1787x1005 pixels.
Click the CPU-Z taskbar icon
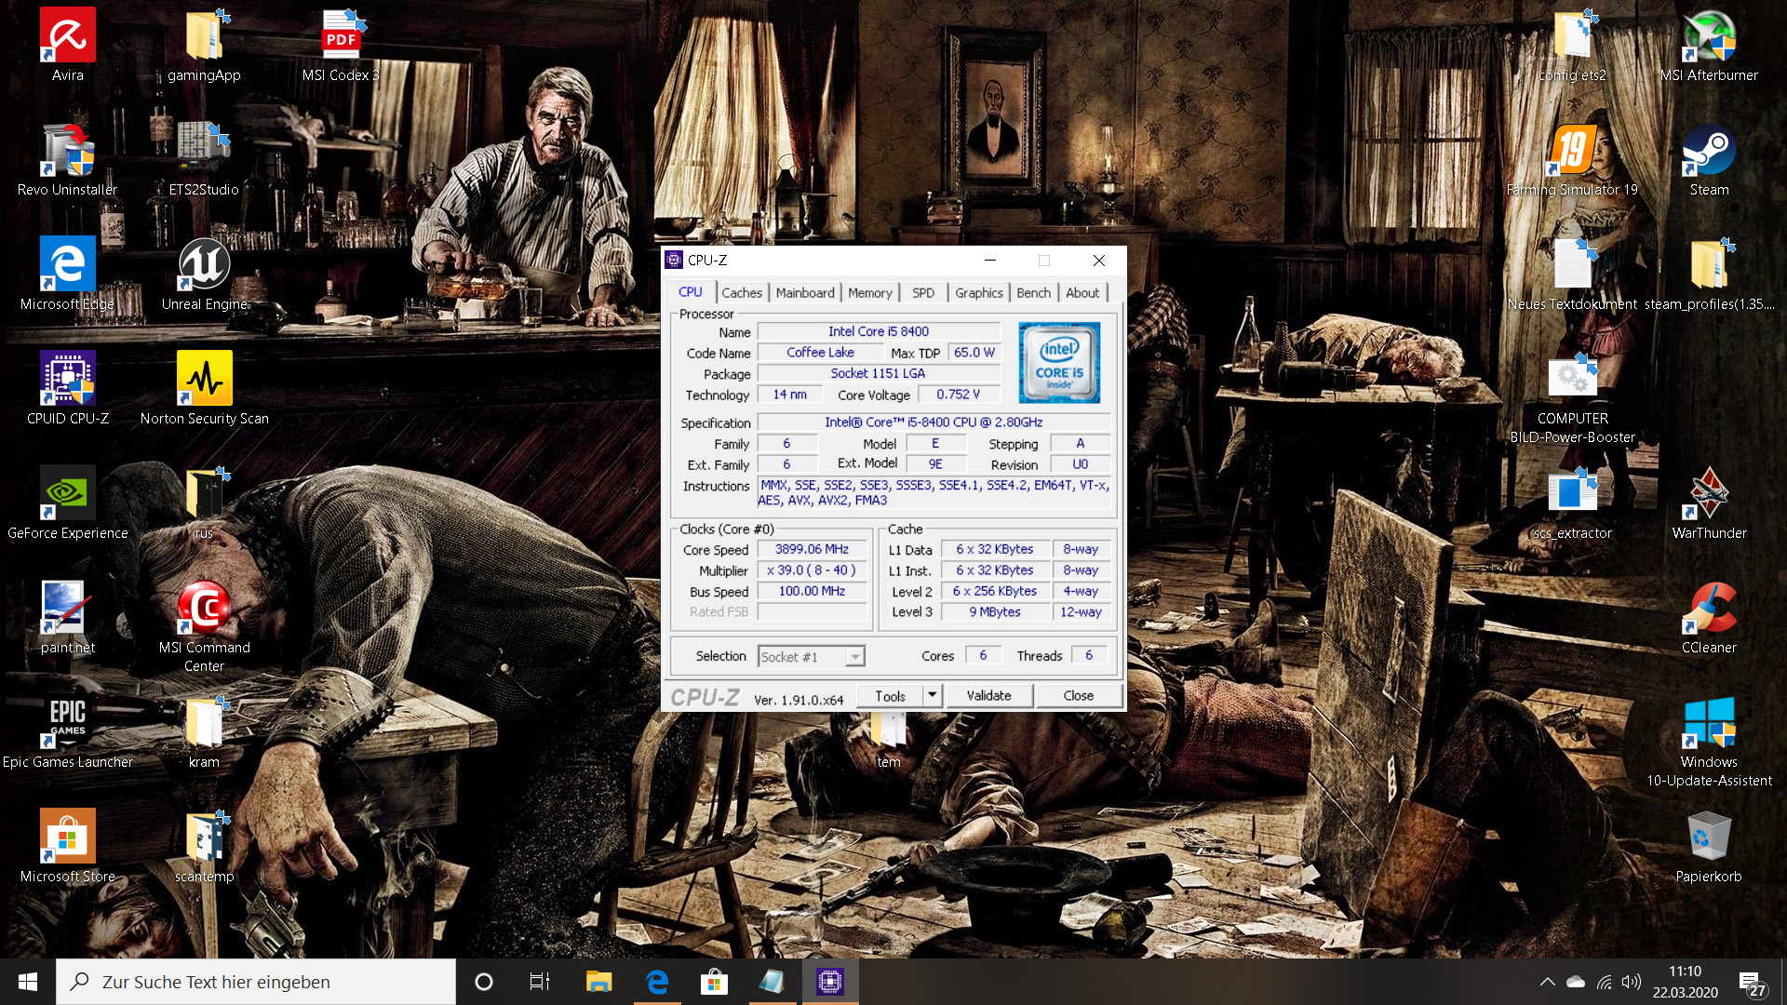click(829, 982)
